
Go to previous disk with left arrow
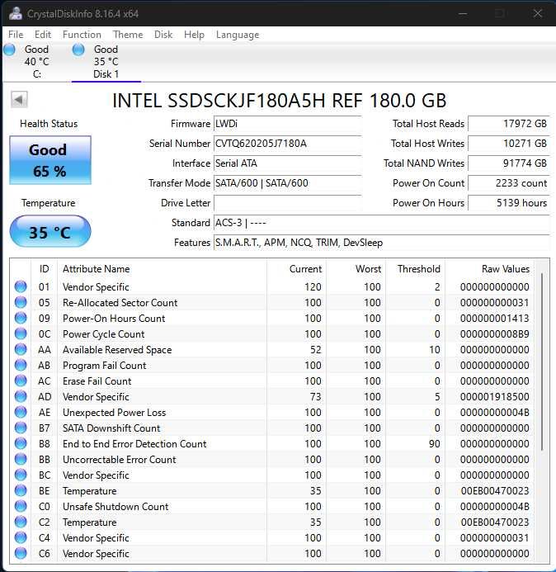coord(19,99)
